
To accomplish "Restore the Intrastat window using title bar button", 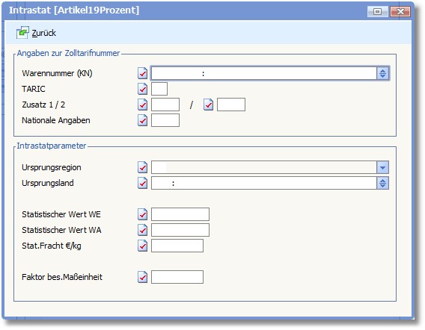I will tap(378, 11).
